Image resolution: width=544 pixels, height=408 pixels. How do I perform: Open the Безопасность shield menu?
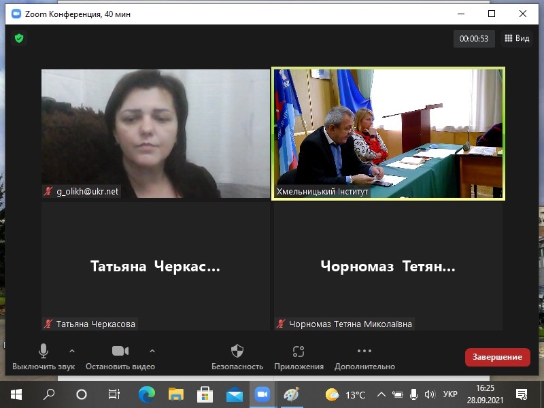237,357
